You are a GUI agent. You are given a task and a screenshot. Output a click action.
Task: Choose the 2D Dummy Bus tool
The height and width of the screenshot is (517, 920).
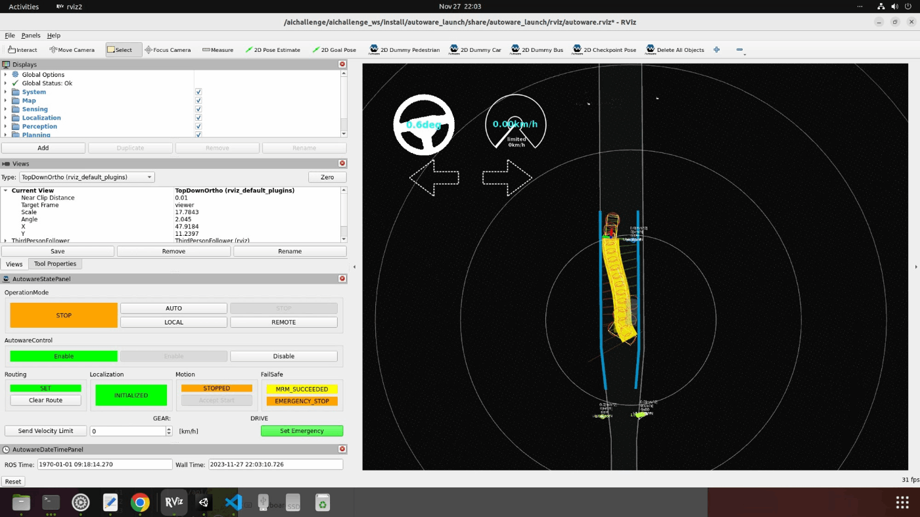[537, 50]
